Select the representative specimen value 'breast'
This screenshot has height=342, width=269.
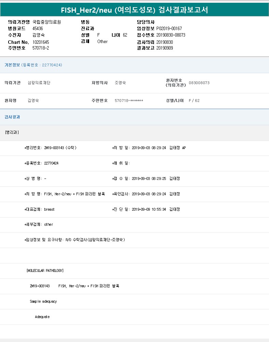(x=49, y=209)
